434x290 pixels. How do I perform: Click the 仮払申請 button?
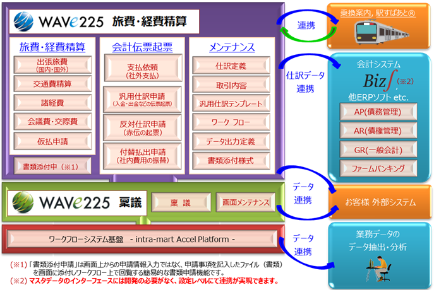[52, 141]
